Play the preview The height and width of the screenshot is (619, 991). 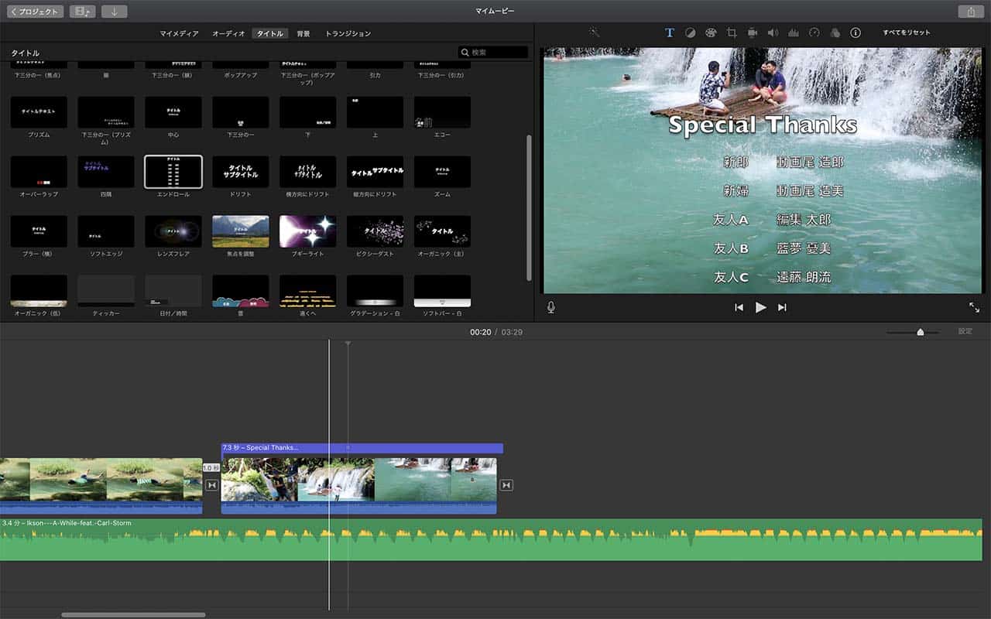(761, 307)
